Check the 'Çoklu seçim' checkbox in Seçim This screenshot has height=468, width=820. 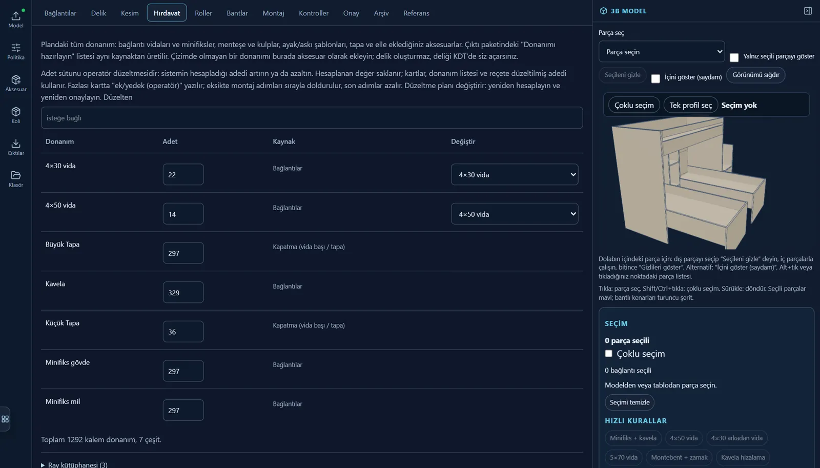(x=608, y=354)
